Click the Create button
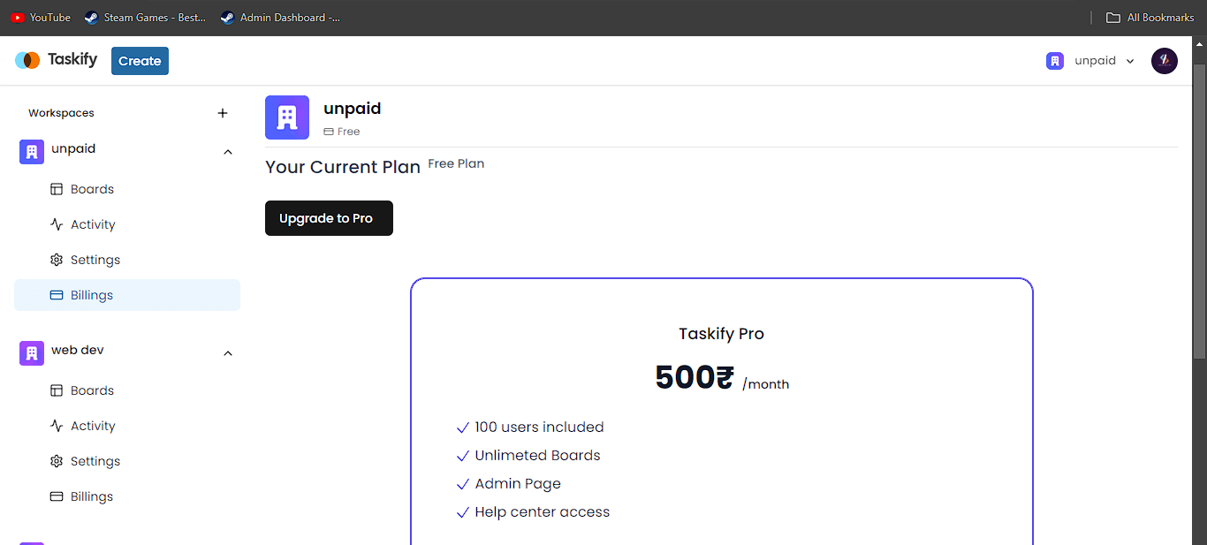 coord(140,61)
